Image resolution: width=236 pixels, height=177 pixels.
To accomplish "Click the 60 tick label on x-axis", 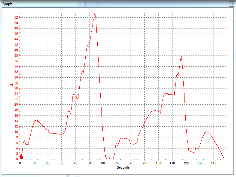I will (x=103, y=163).
